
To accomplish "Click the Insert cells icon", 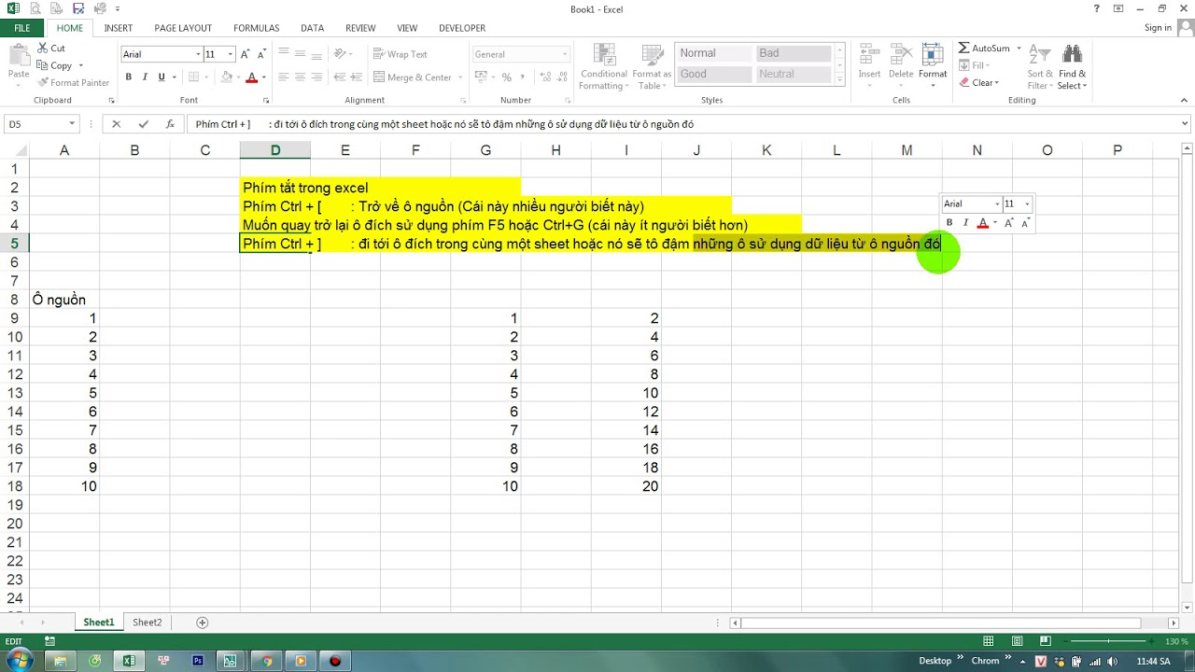I will 869,54.
